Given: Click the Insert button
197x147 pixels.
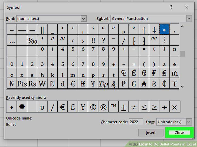Looking at the screenshot, I should tap(151, 133).
